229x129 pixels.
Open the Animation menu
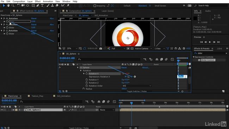click(x=48, y=1)
